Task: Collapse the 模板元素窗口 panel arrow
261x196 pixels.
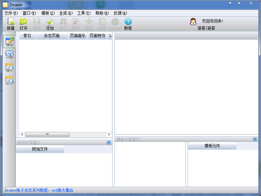Action: pyautogui.click(x=255, y=139)
